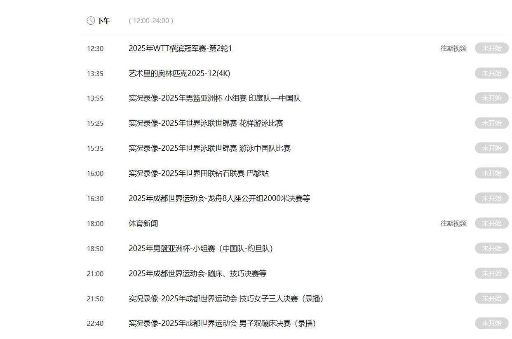This screenshot has width=512, height=339.
Task: Click 未开始 button for 中国队-约旦队 game
Action: click(x=491, y=248)
